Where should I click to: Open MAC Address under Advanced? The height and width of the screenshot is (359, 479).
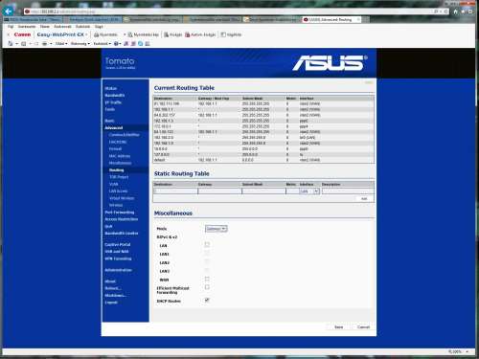[120, 156]
